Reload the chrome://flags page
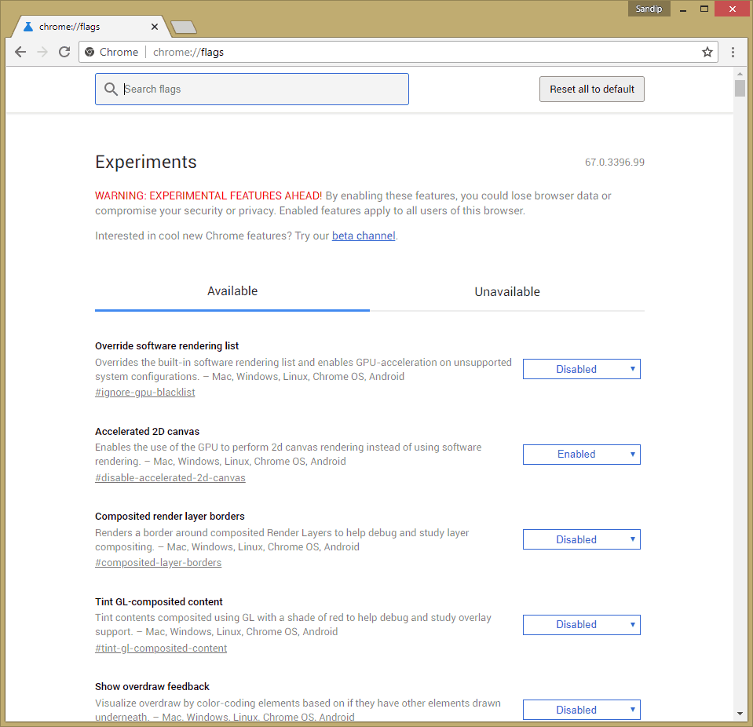 click(64, 52)
